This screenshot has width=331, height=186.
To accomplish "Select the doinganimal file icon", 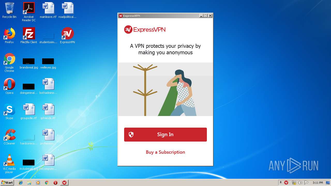I will [29, 88].
